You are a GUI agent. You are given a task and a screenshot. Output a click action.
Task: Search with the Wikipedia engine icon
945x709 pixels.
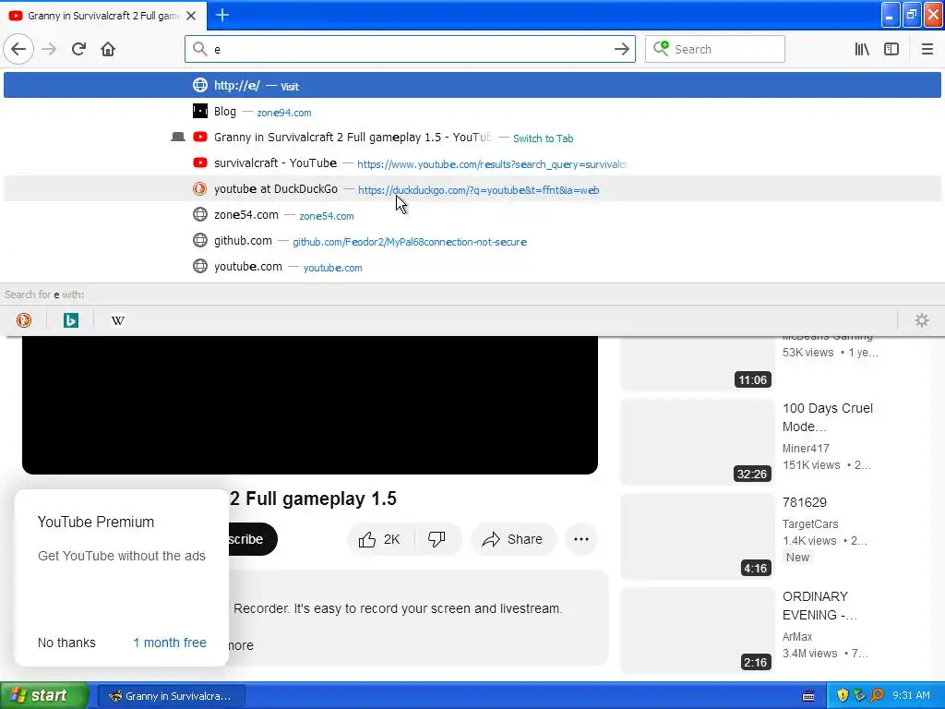[118, 320]
